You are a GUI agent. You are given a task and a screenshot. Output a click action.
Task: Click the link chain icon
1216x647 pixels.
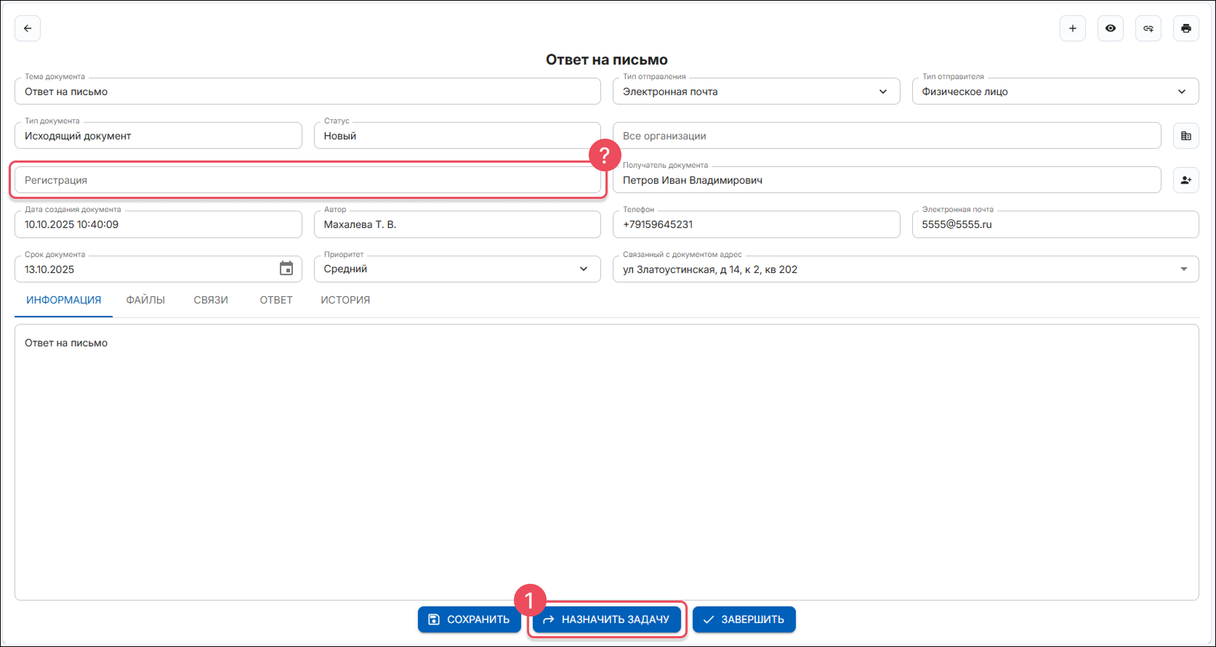(x=1148, y=28)
